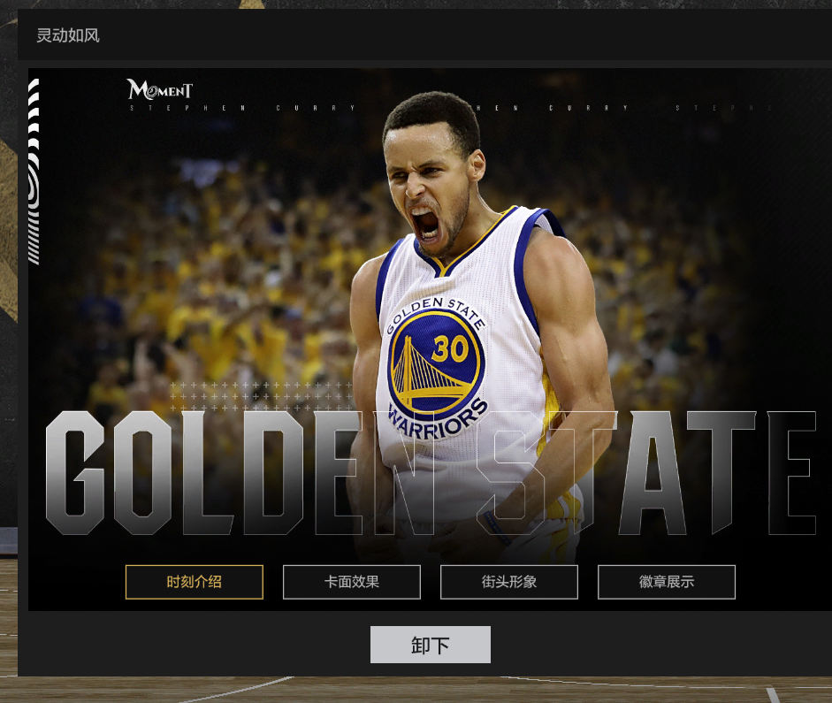
Task: Switch to the 卡面效果 tab
Action: tap(351, 582)
